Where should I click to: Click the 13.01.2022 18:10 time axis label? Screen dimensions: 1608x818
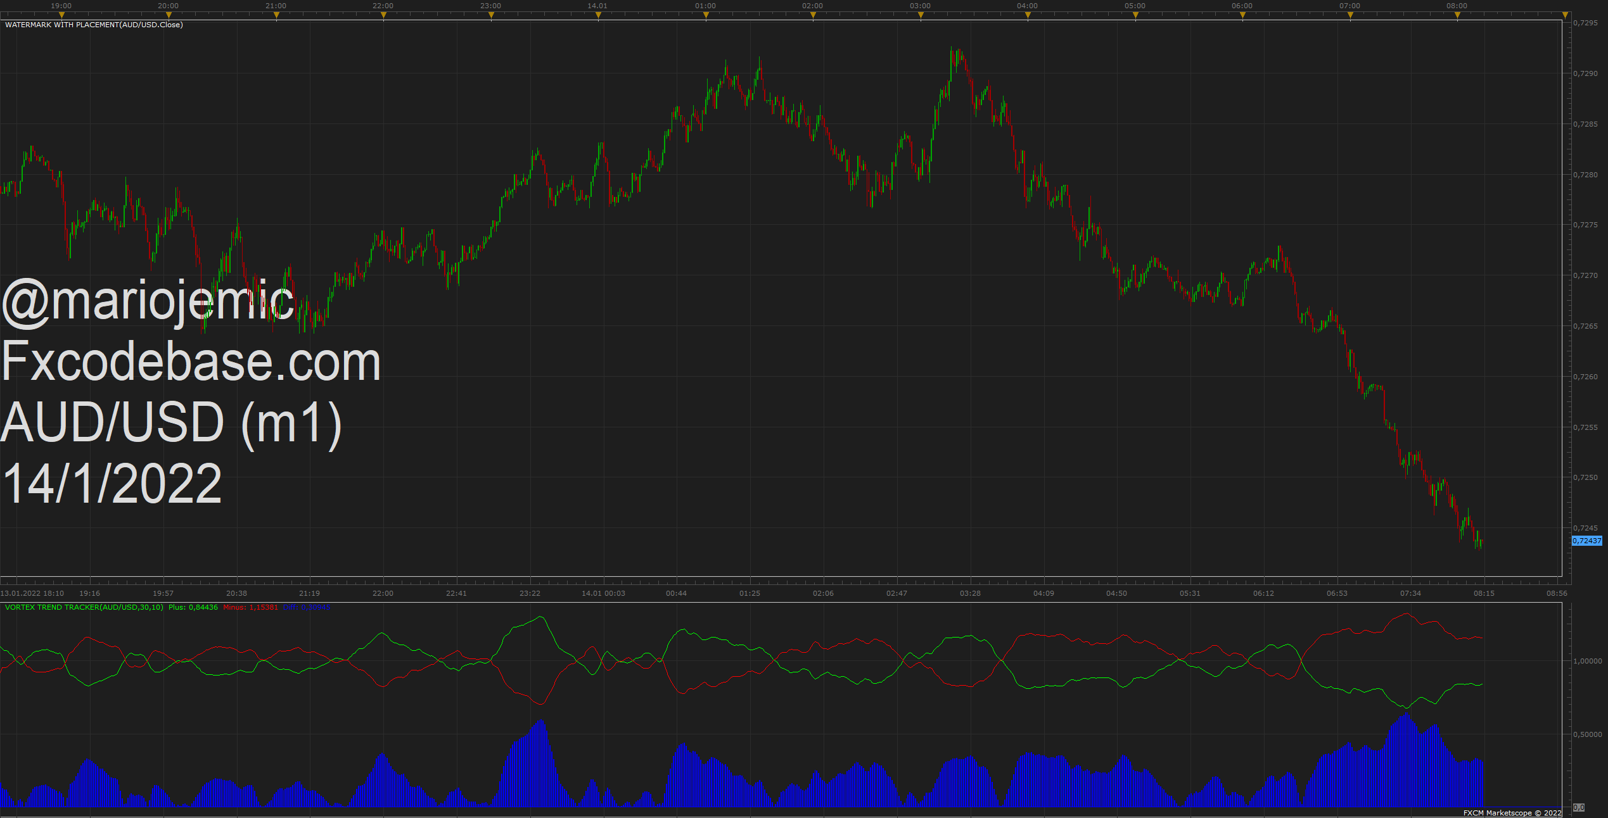tap(32, 593)
